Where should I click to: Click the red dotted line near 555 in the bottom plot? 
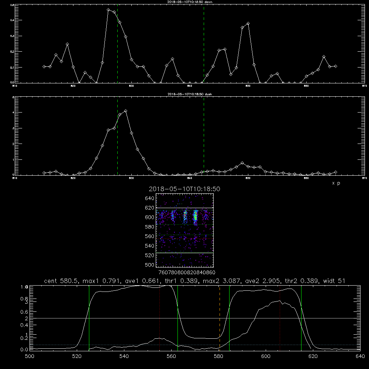(x=160, y=317)
